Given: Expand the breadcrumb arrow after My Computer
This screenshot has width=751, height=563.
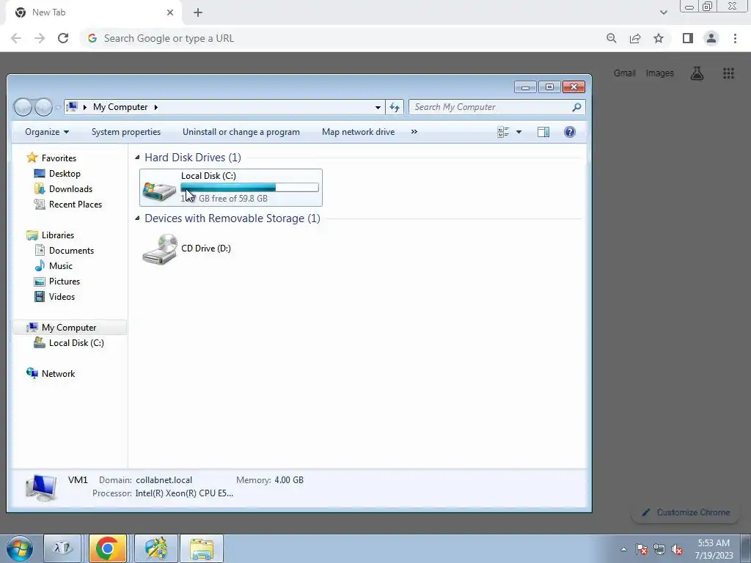Looking at the screenshot, I should click(156, 107).
